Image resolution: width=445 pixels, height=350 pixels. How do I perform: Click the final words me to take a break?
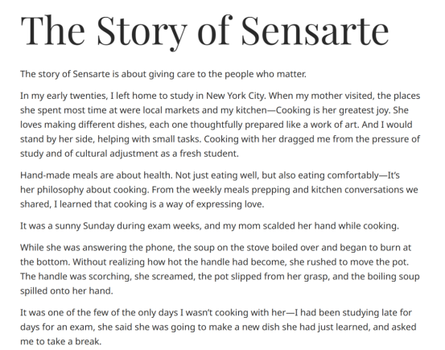pos(60,341)
